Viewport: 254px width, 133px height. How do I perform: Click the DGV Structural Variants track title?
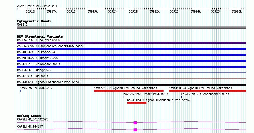[40, 37]
